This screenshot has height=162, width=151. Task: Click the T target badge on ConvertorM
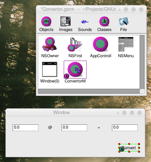click(x=67, y=76)
